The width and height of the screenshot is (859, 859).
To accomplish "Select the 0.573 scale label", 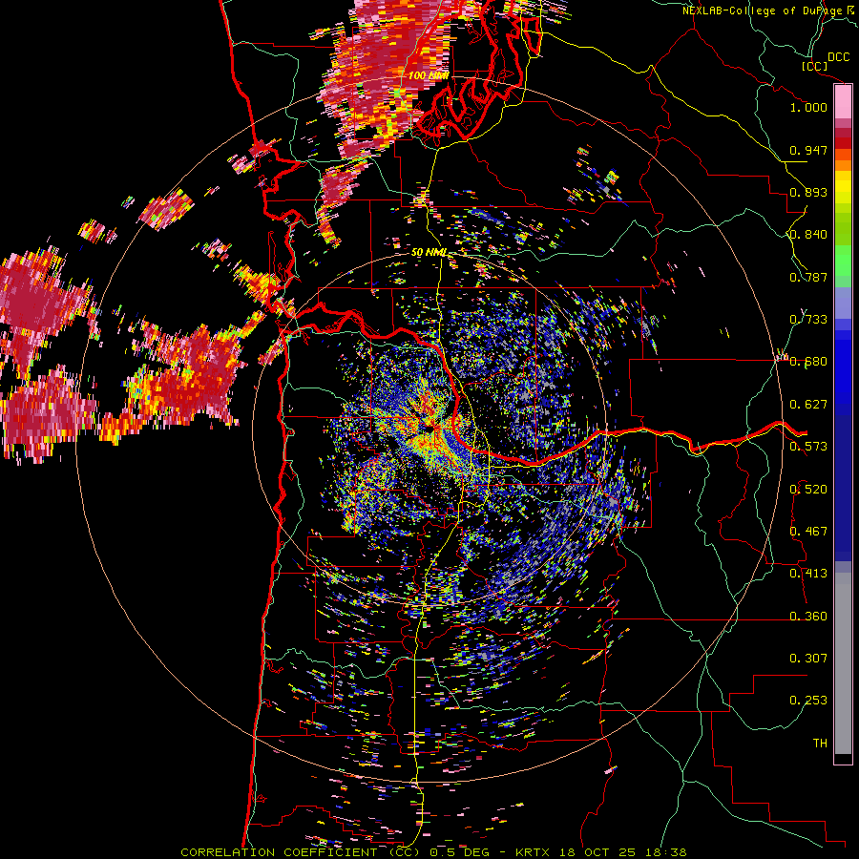I will click(808, 447).
